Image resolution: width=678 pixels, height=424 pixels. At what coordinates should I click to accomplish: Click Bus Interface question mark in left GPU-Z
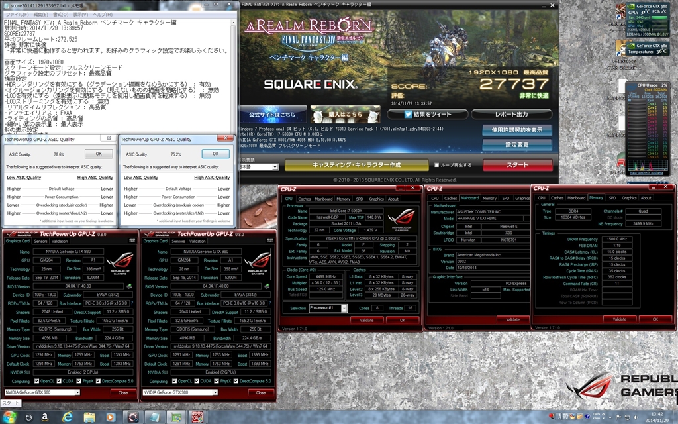(x=132, y=303)
